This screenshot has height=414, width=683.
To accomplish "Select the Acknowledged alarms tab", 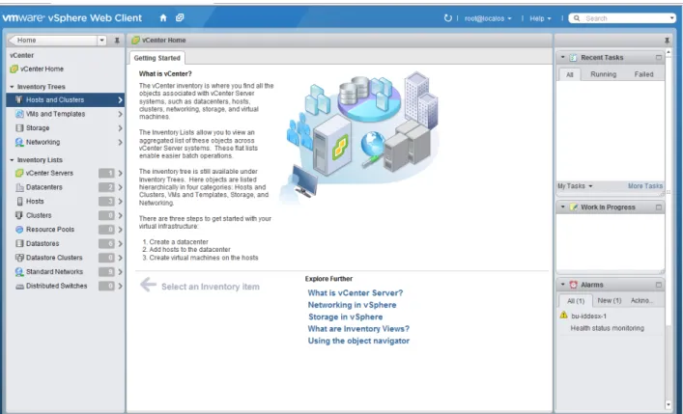I will 641,300.
